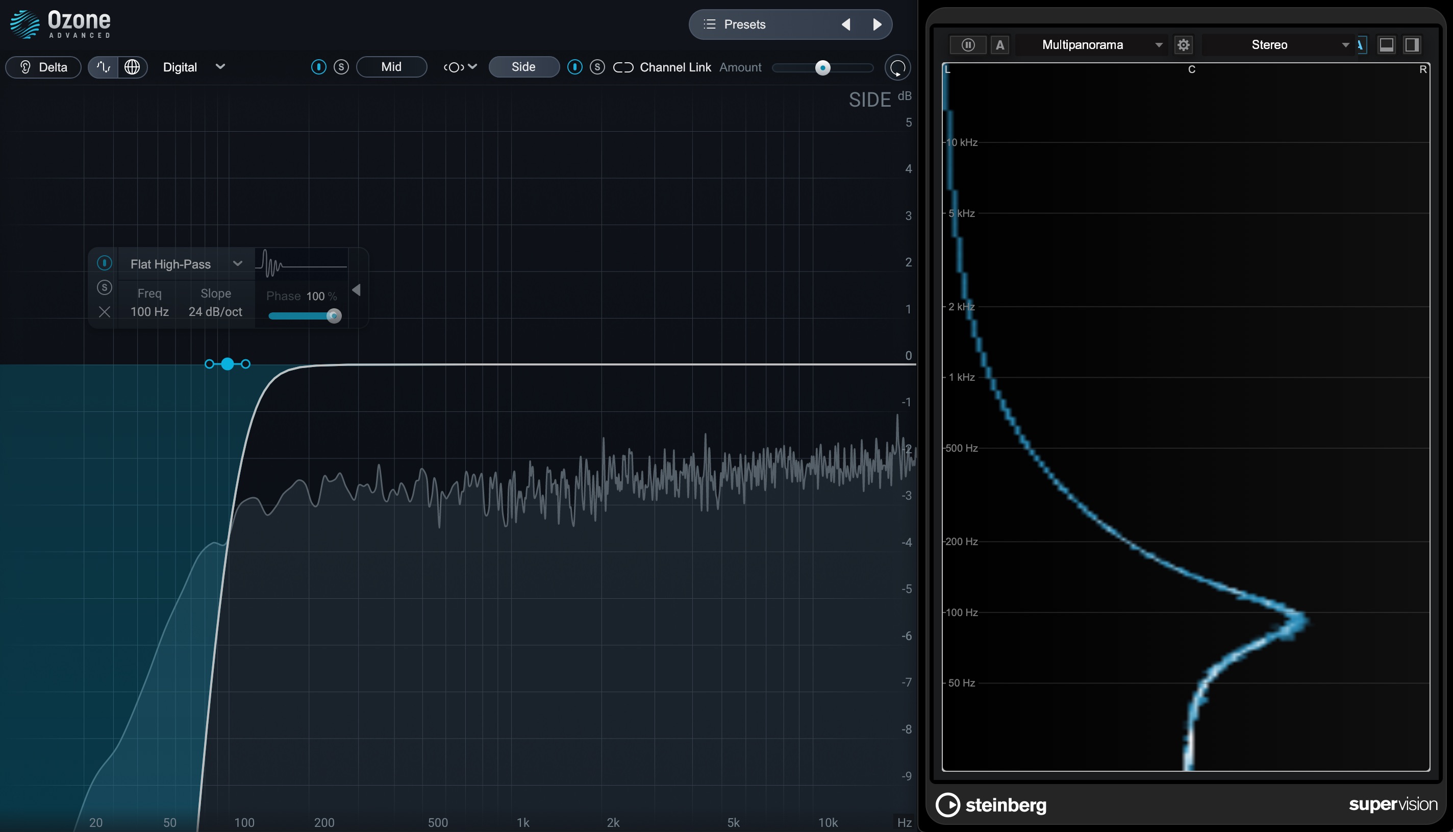Click the Phase 100 % value

point(321,296)
